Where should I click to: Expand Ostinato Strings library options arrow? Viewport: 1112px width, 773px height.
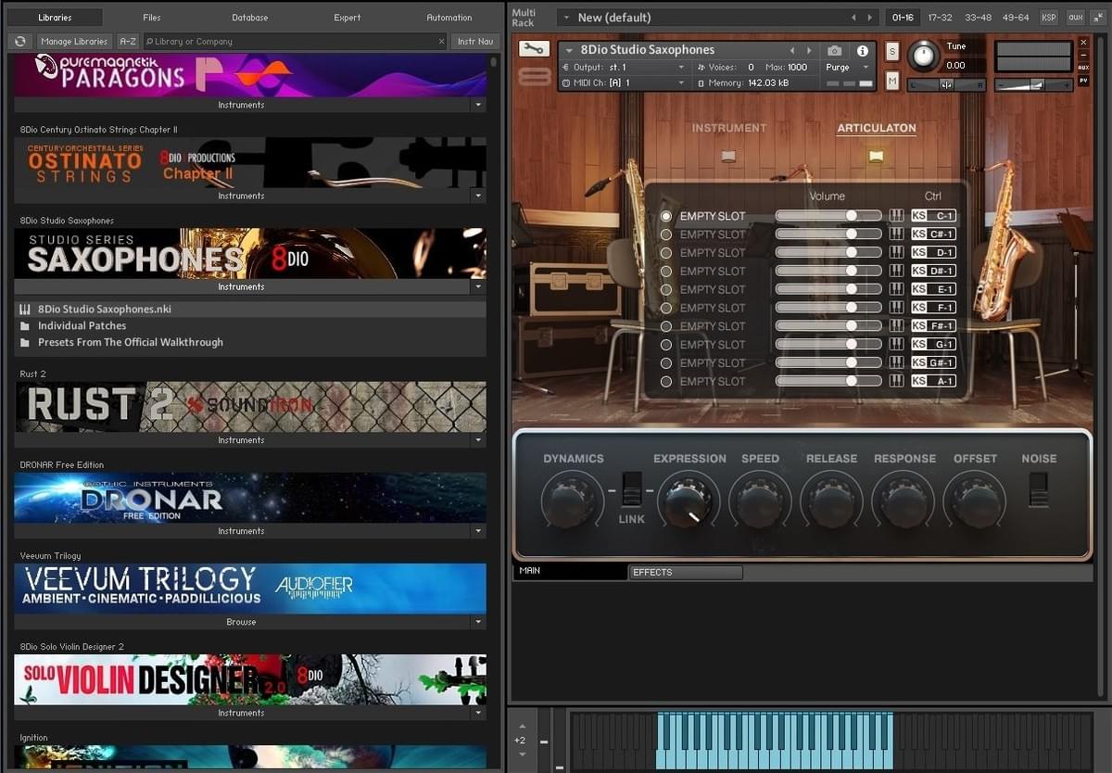pyautogui.click(x=478, y=196)
